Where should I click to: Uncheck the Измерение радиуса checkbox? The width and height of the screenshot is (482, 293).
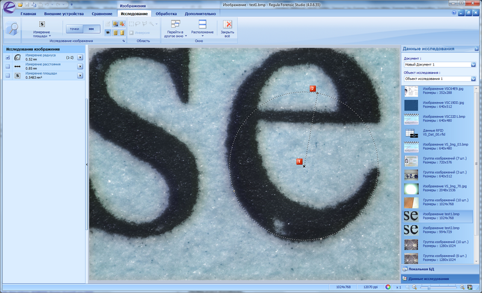(8, 57)
